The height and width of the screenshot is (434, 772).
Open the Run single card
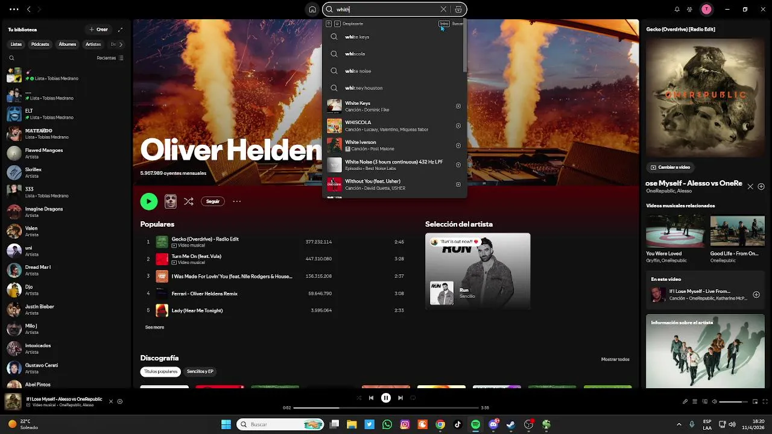pos(478,271)
